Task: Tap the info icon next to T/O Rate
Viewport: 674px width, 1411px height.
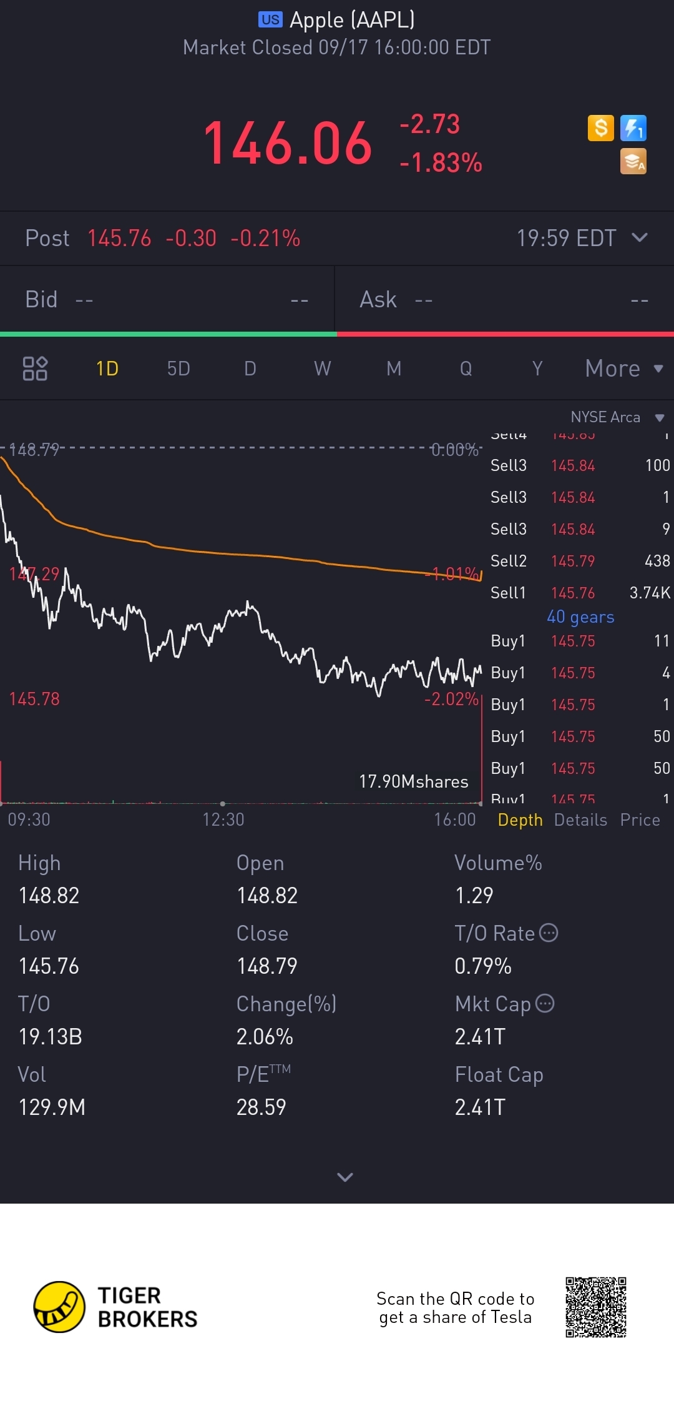Action: [x=549, y=933]
